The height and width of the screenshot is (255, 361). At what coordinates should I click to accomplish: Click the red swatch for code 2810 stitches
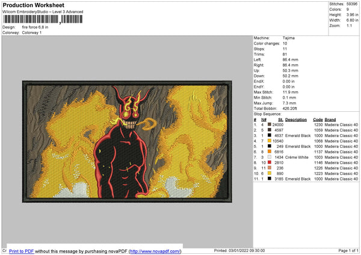(270, 162)
